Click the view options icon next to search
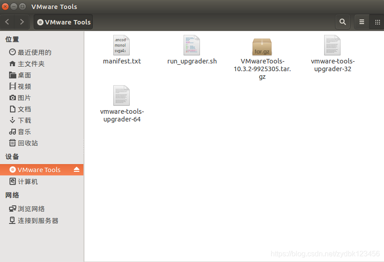The image size is (384, 262). [x=361, y=22]
